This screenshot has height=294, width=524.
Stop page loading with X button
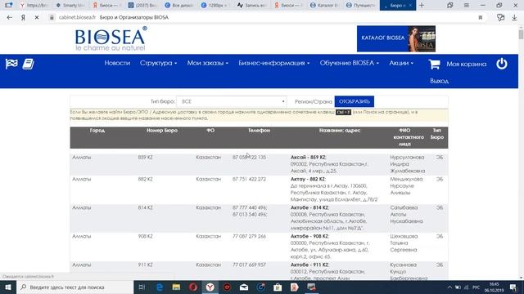click(37, 17)
